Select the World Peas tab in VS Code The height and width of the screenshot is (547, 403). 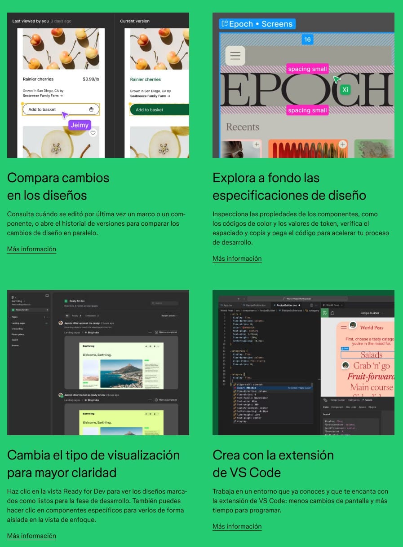[x=332, y=305]
